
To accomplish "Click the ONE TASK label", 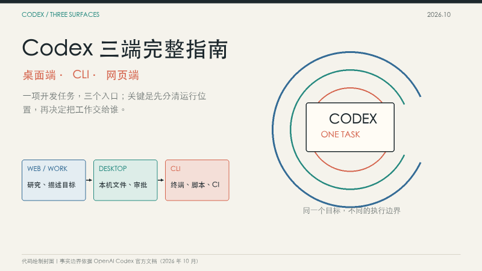I will click(x=340, y=134).
